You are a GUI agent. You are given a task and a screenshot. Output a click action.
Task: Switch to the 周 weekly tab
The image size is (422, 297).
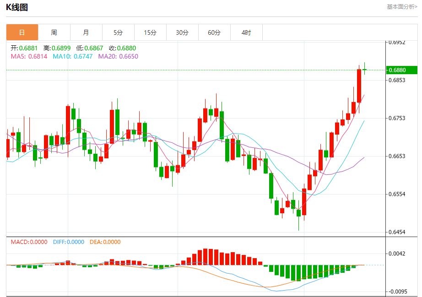point(54,32)
